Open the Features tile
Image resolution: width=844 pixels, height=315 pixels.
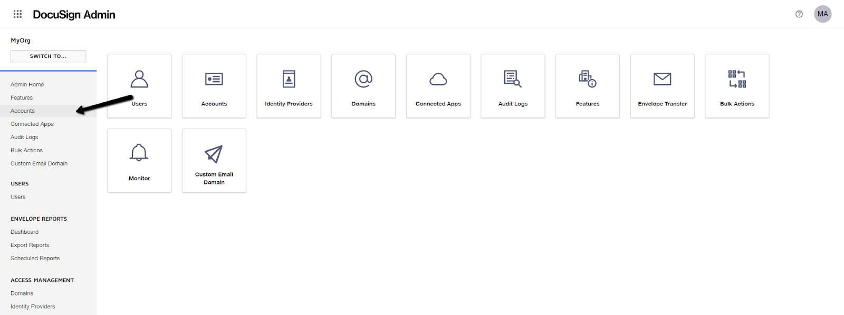588,86
